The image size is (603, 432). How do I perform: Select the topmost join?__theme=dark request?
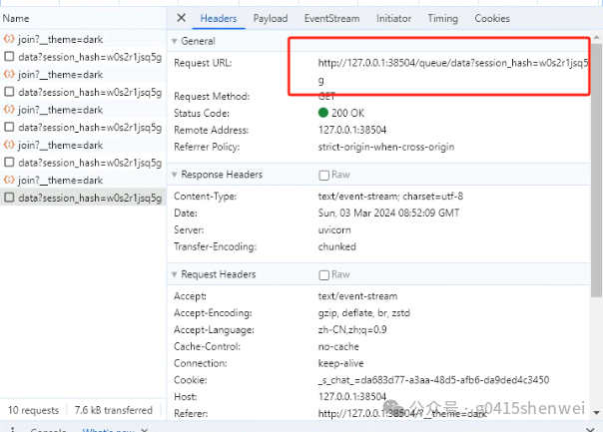click(x=83, y=39)
